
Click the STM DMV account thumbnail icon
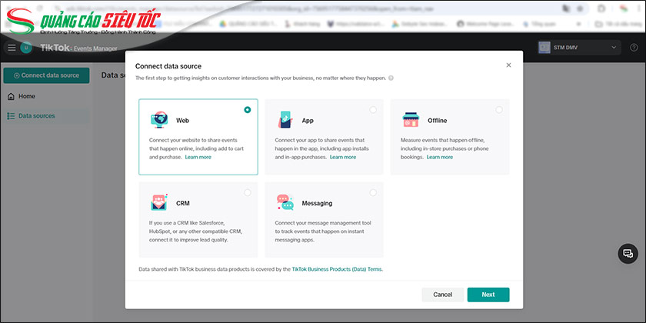[544, 48]
